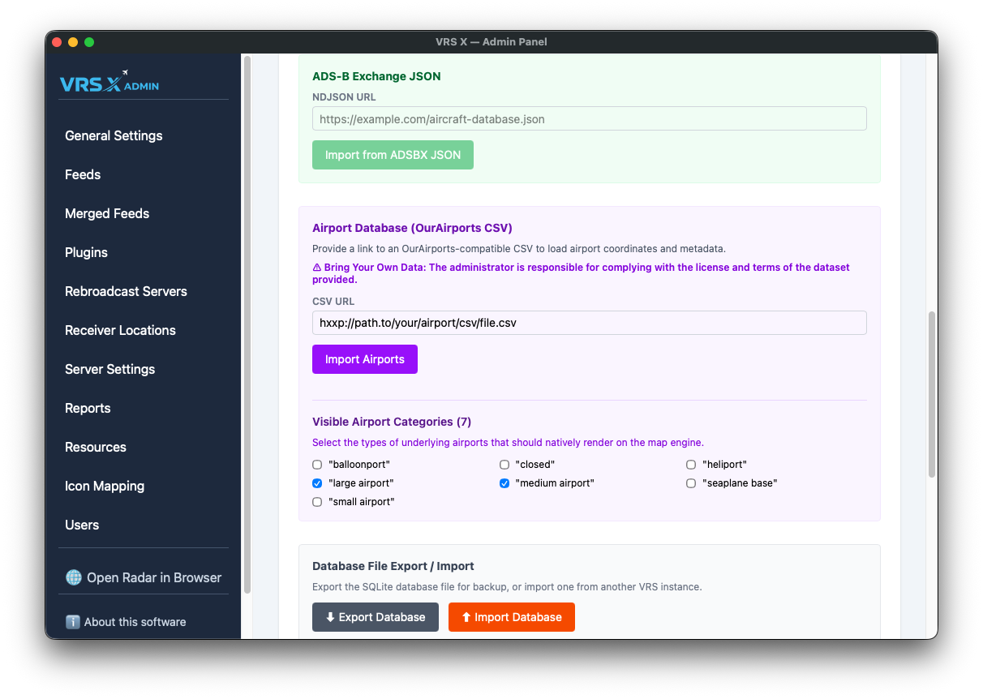Enable the "balloonport" airport category

tap(317, 465)
